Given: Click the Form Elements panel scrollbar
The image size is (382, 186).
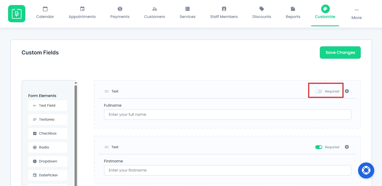Looking at the screenshot, I should click(x=76, y=135).
